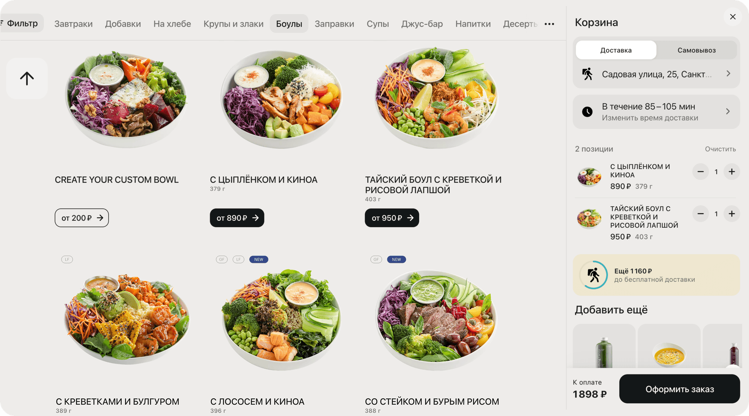Click the scroll-to-top arrow icon
Viewport: 749px width, 416px height.
[x=27, y=78]
